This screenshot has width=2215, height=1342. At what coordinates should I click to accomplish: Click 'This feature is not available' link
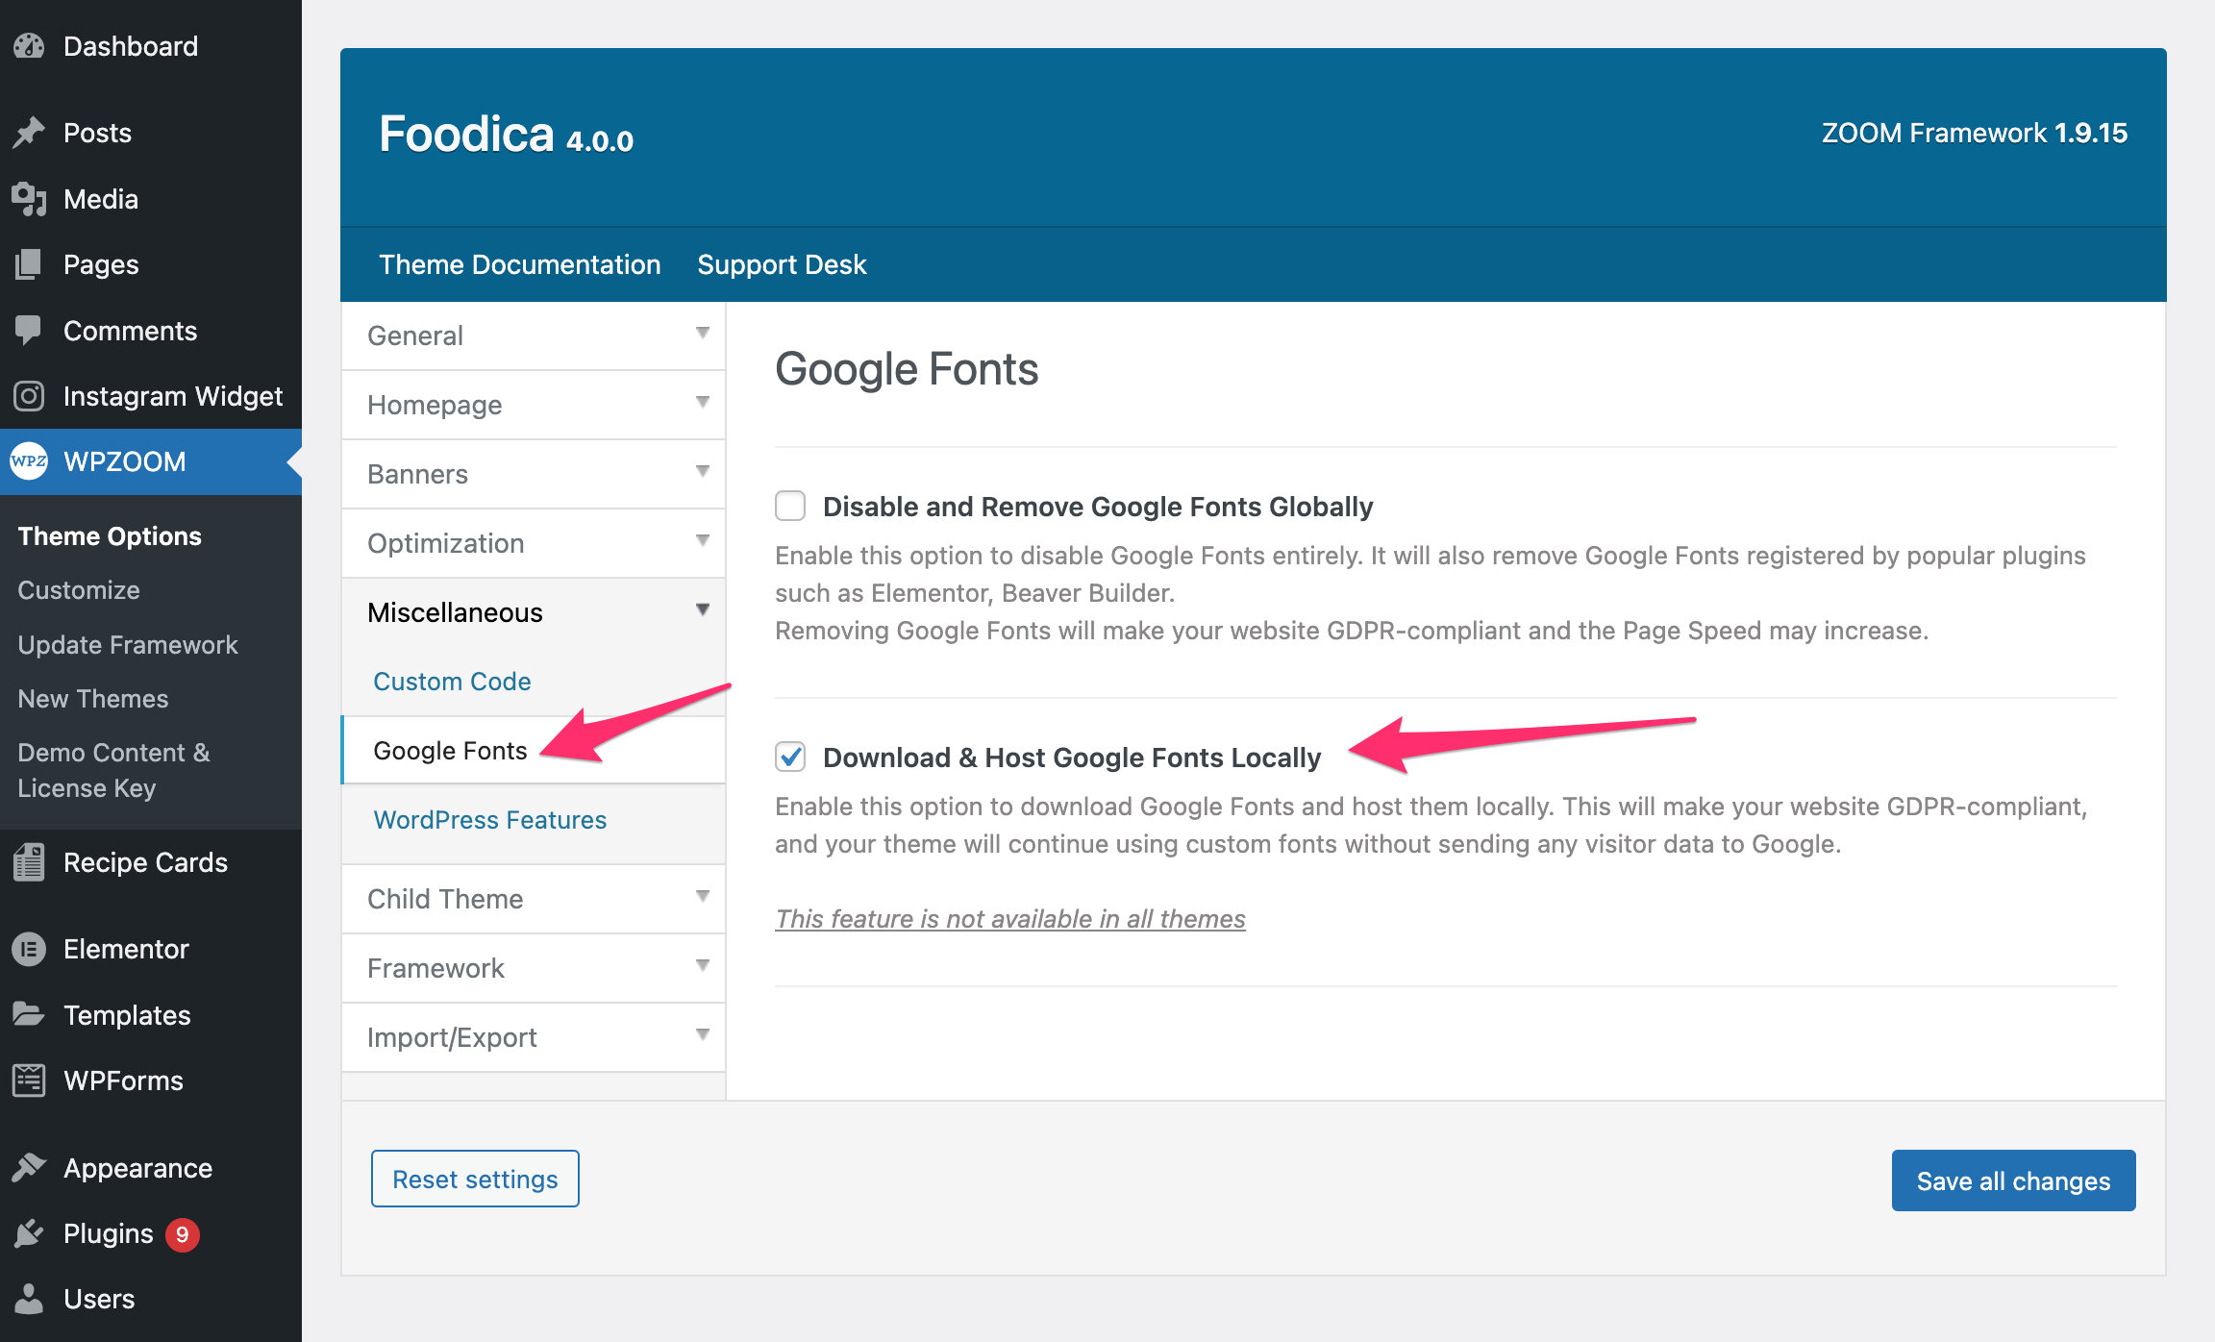(1010, 919)
